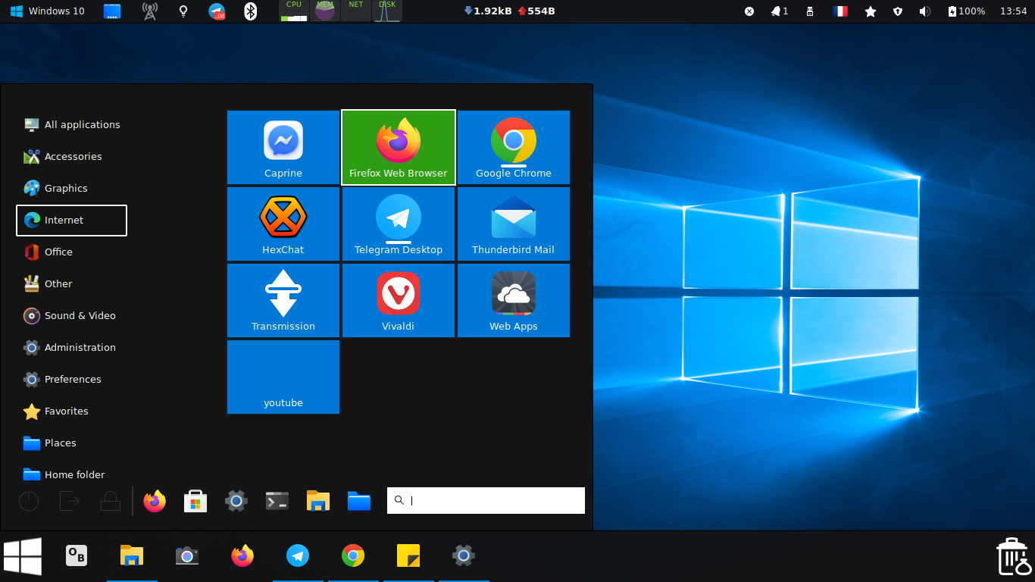The height and width of the screenshot is (582, 1035).
Task: Open settings gear in menu favorites bar
Action: pyautogui.click(x=236, y=501)
